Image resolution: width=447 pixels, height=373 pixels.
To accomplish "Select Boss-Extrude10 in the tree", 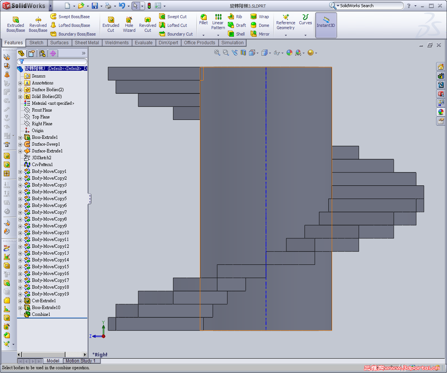I will click(42, 308).
